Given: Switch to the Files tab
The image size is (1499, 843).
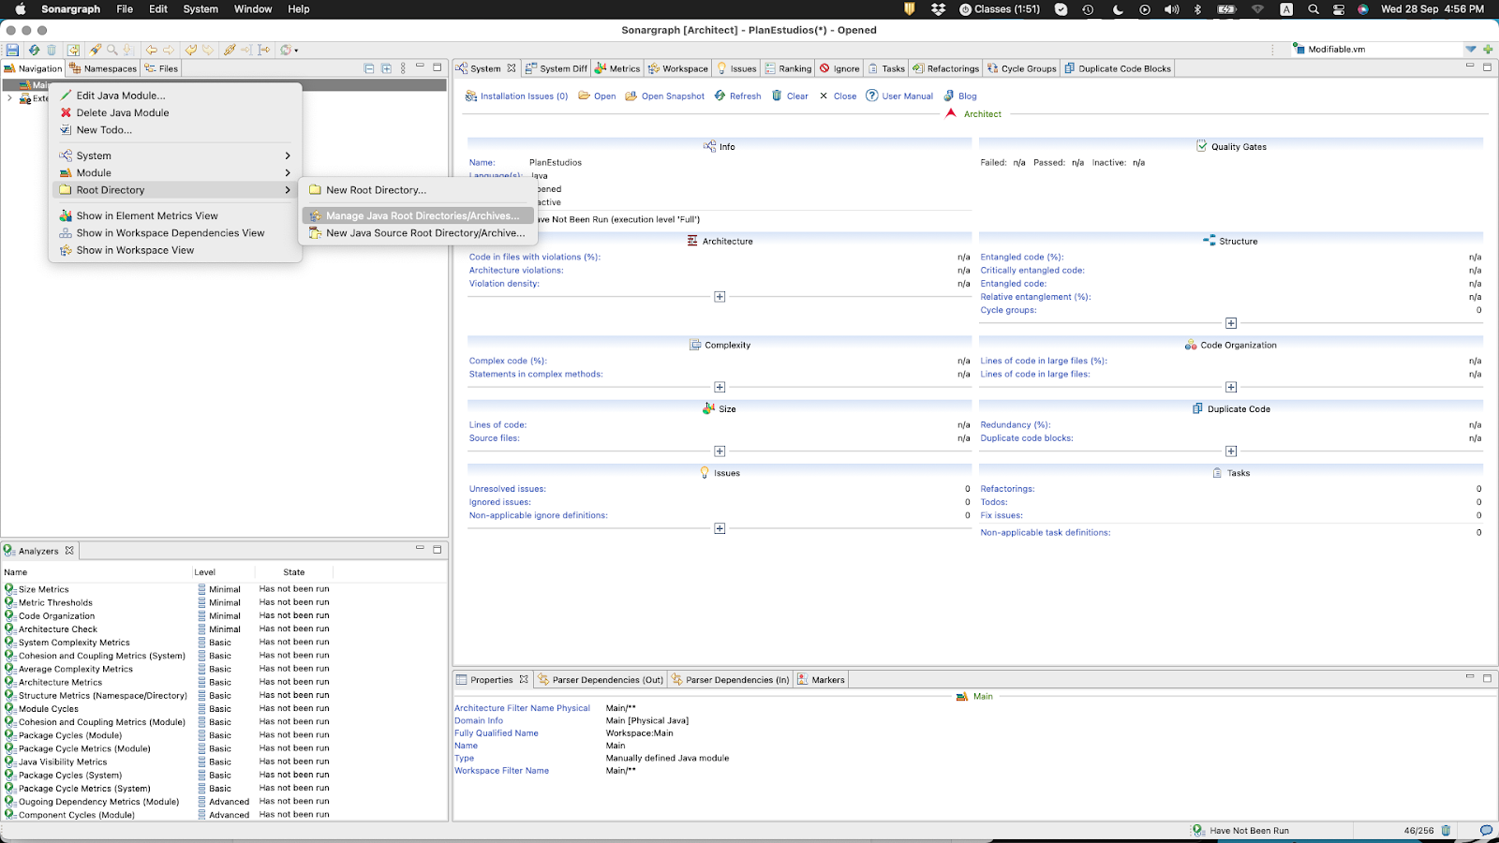Looking at the screenshot, I should click(161, 68).
